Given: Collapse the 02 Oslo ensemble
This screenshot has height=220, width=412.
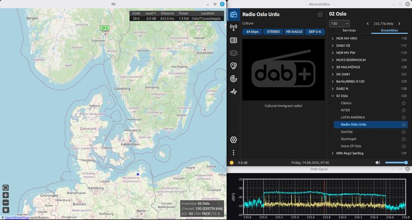Looking at the screenshot, I should pos(333,96).
